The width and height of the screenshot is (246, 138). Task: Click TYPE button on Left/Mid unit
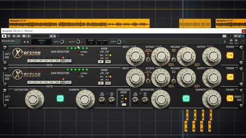click(108, 62)
